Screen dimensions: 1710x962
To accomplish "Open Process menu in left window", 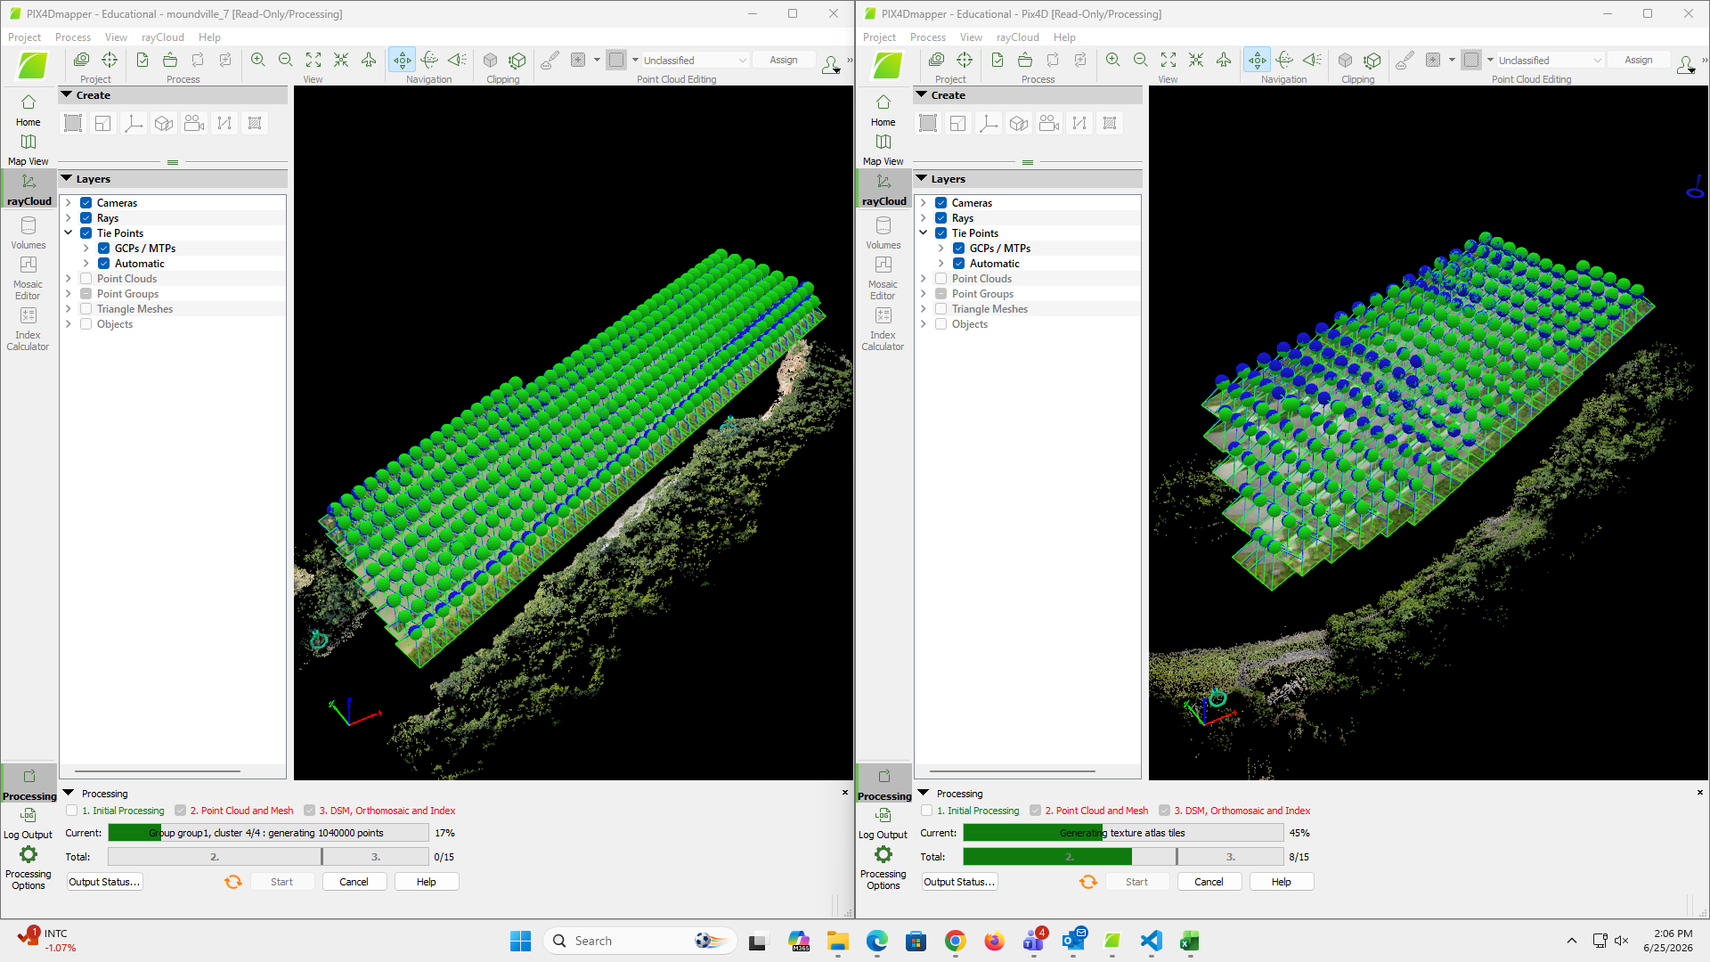I will tap(73, 37).
